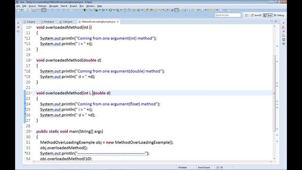
Task: Click the 'overloadedMethod(double d)' declaration on line 16
Action: point(73,60)
